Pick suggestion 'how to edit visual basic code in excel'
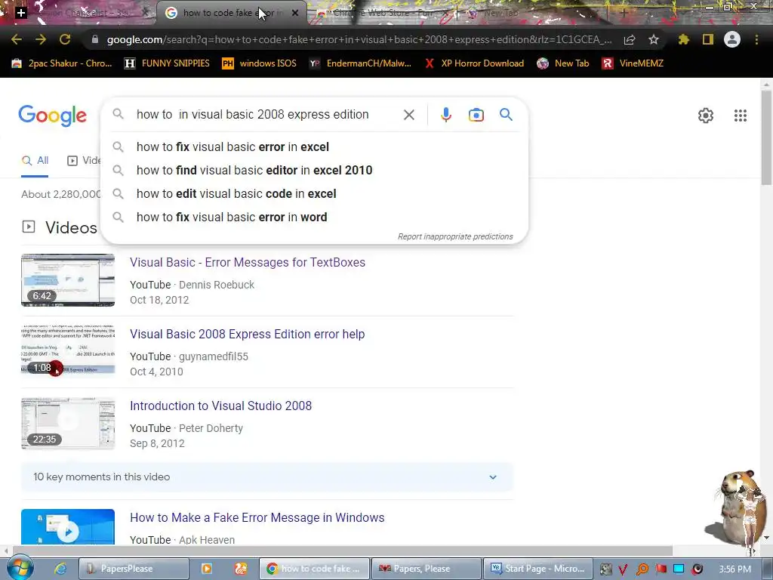Screen dimensions: 773x580 (x=315, y=194)
